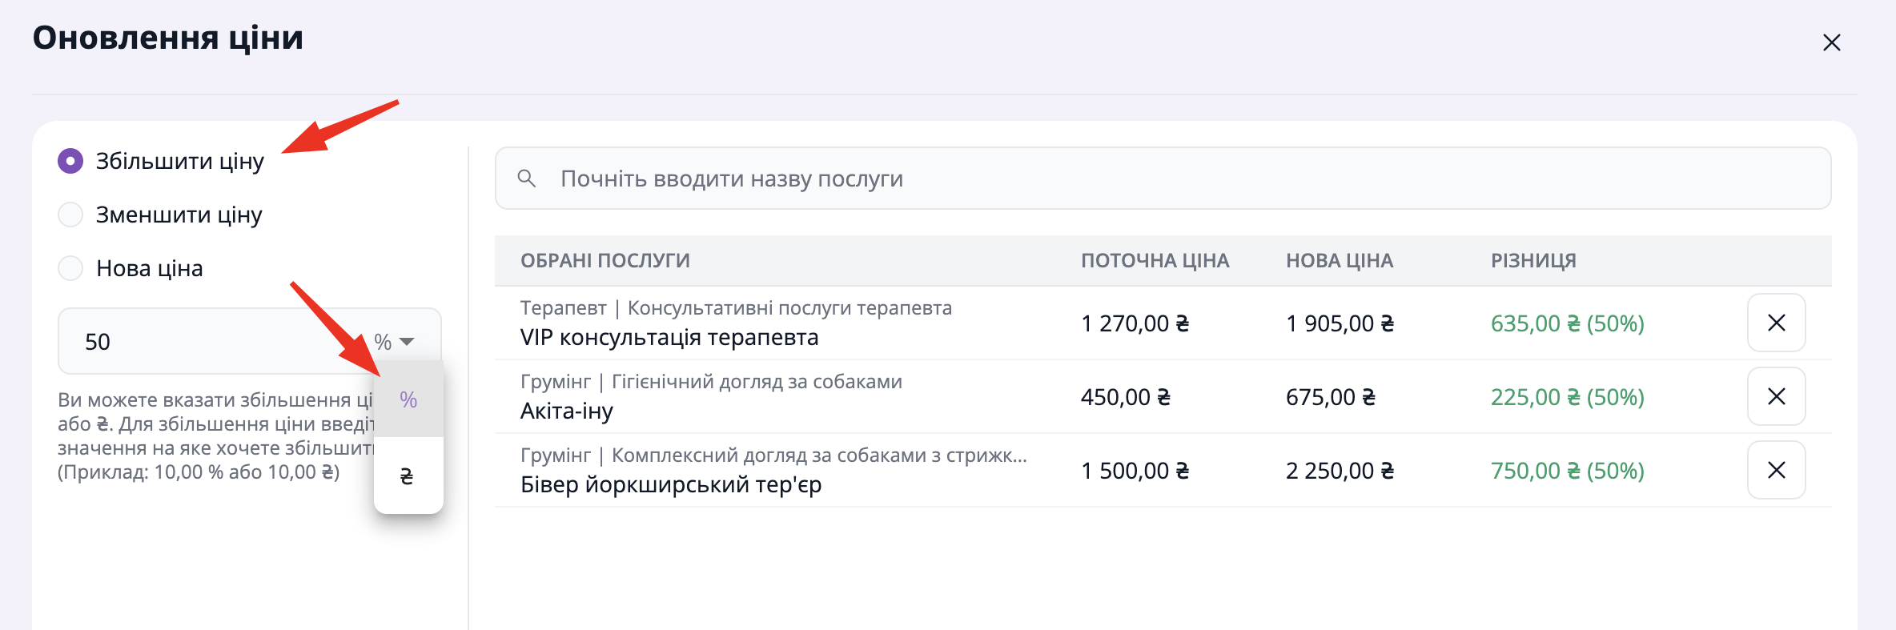Click Бівер йоркширський тер'єр service name
The image size is (1896, 630).
click(671, 485)
